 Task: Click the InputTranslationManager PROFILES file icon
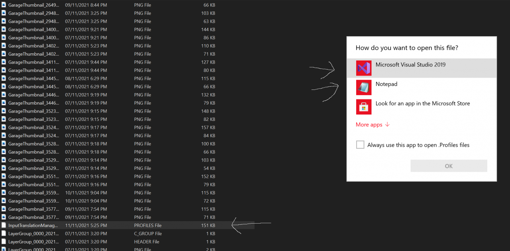tap(4, 226)
